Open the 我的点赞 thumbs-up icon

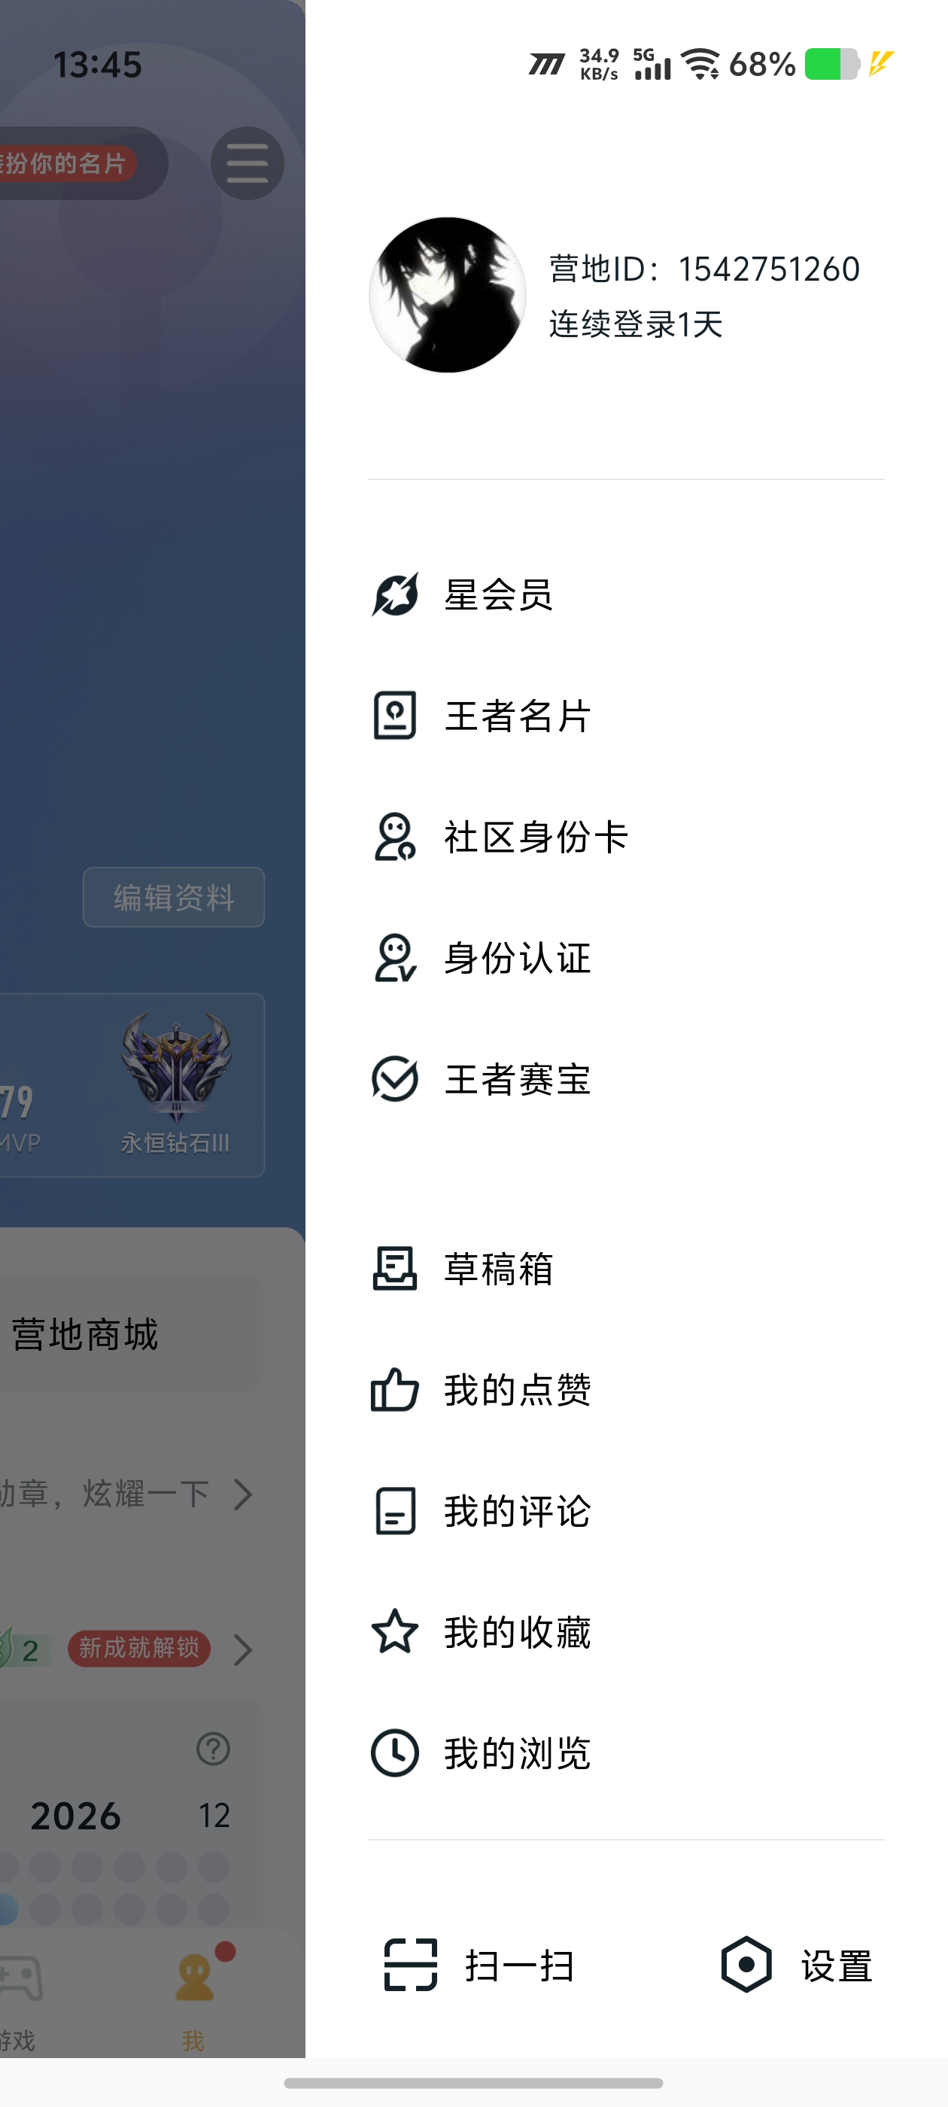click(x=395, y=1390)
